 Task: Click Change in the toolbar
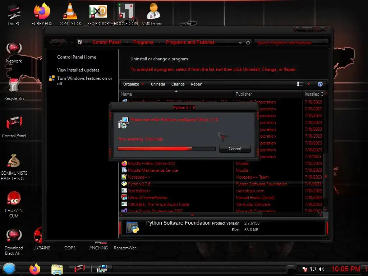(x=178, y=84)
